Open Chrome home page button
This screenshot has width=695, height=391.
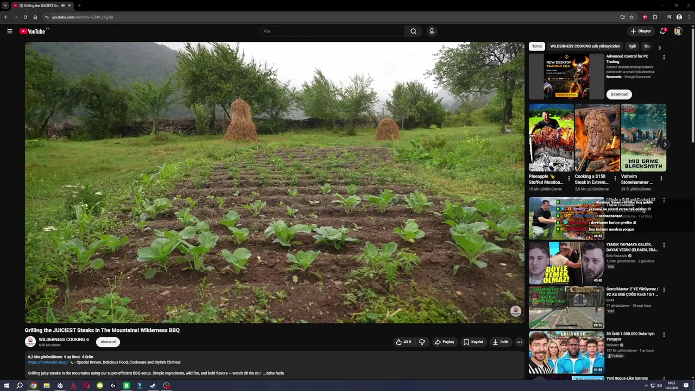tap(35, 17)
